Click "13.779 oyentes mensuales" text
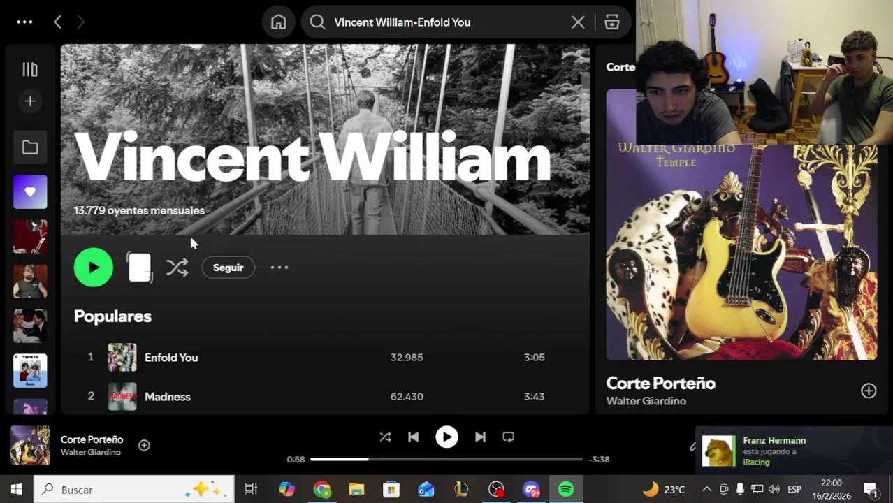The image size is (893, 503). coord(140,210)
